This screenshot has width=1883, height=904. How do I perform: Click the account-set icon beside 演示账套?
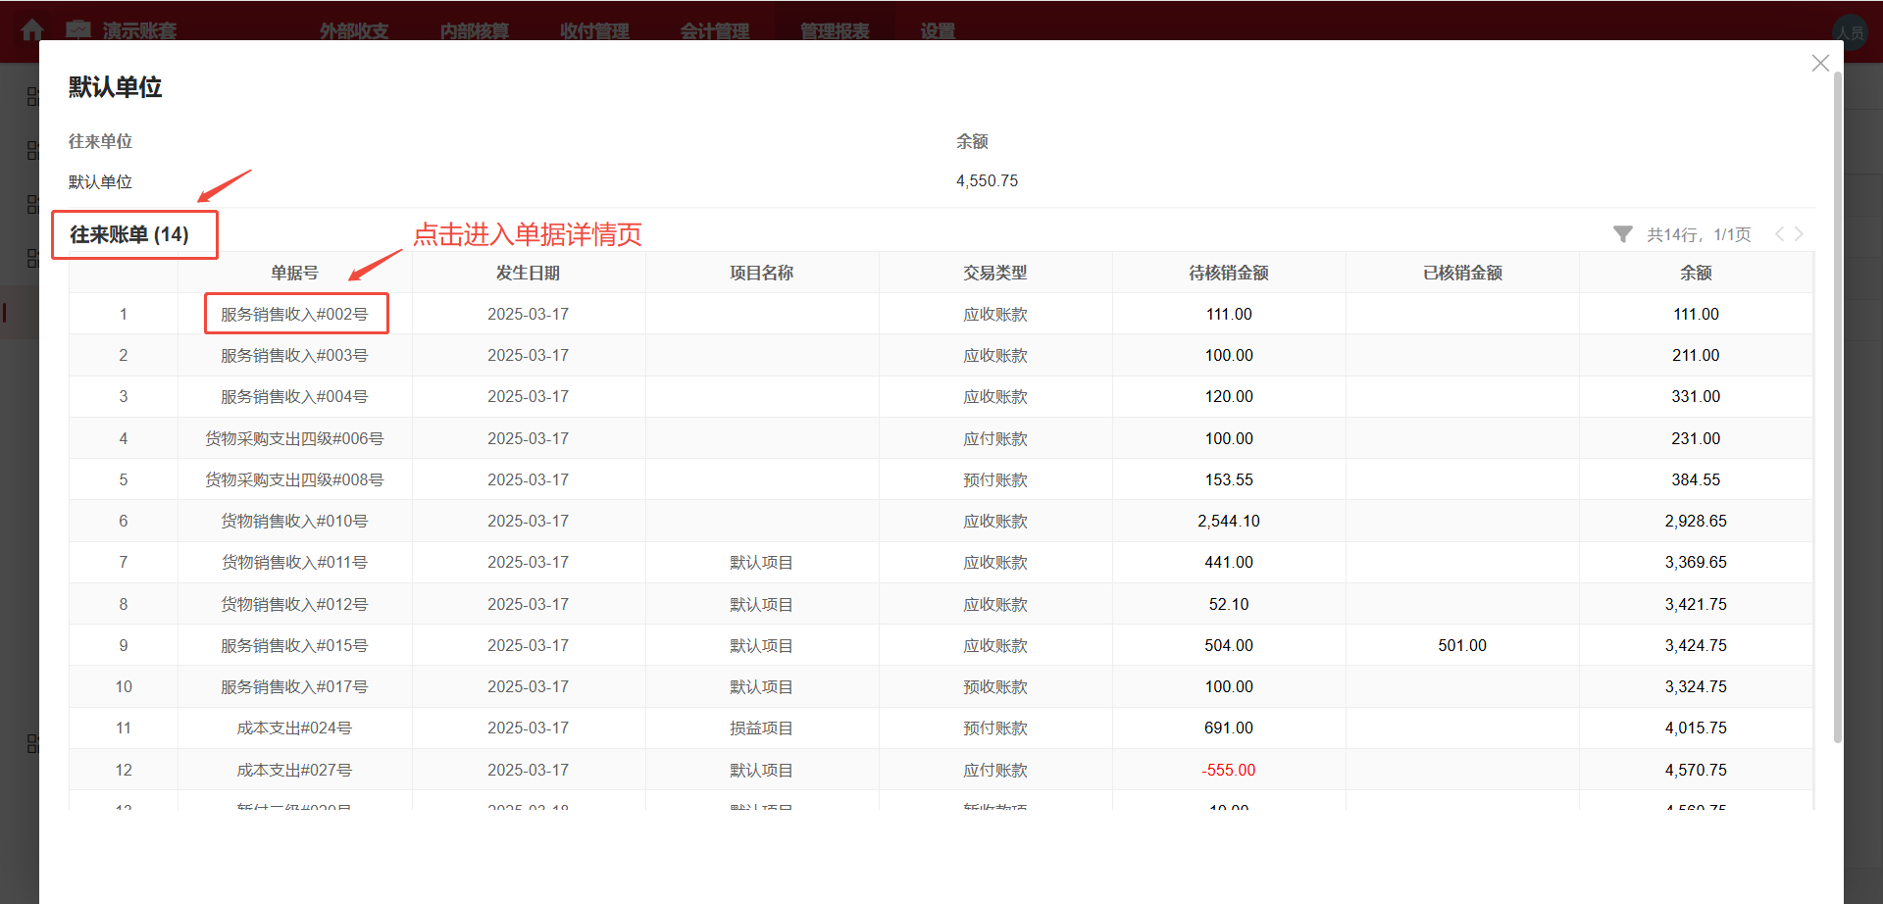78,30
